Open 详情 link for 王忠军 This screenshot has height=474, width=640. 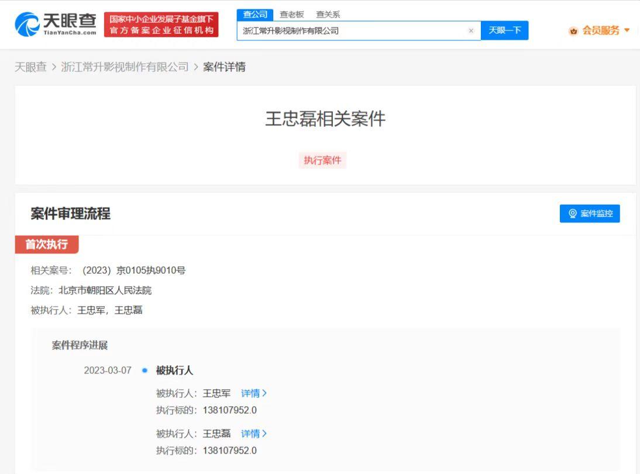[253, 393]
